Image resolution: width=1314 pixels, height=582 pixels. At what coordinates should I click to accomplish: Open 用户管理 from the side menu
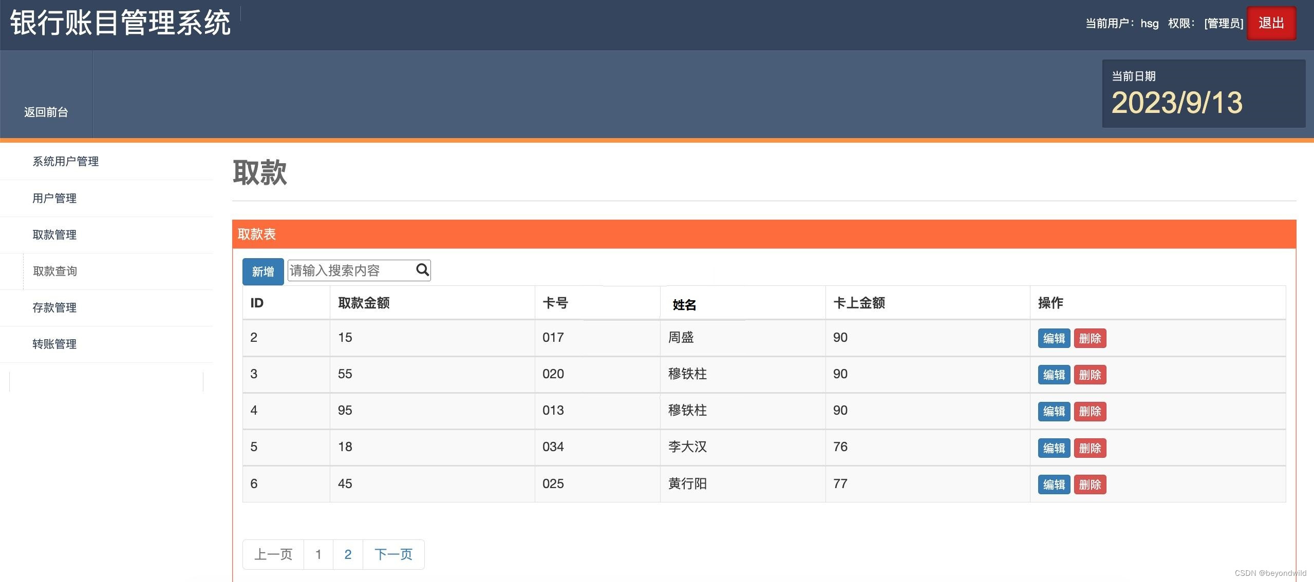tap(54, 198)
